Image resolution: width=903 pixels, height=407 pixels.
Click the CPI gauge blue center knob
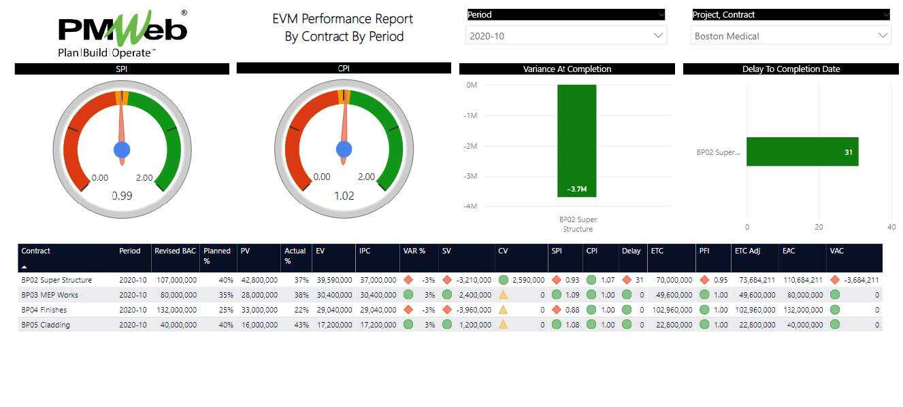point(344,149)
